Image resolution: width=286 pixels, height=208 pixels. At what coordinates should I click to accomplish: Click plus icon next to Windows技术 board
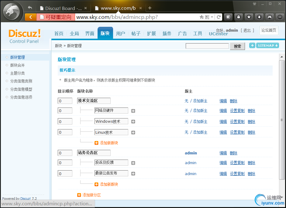(x=133, y=122)
